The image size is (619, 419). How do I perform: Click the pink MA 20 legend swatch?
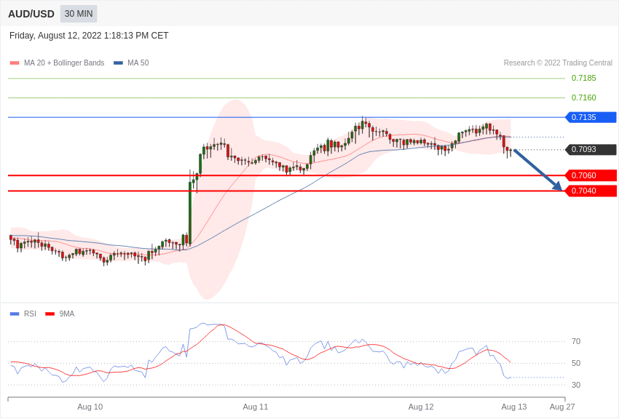pyautogui.click(x=15, y=63)
